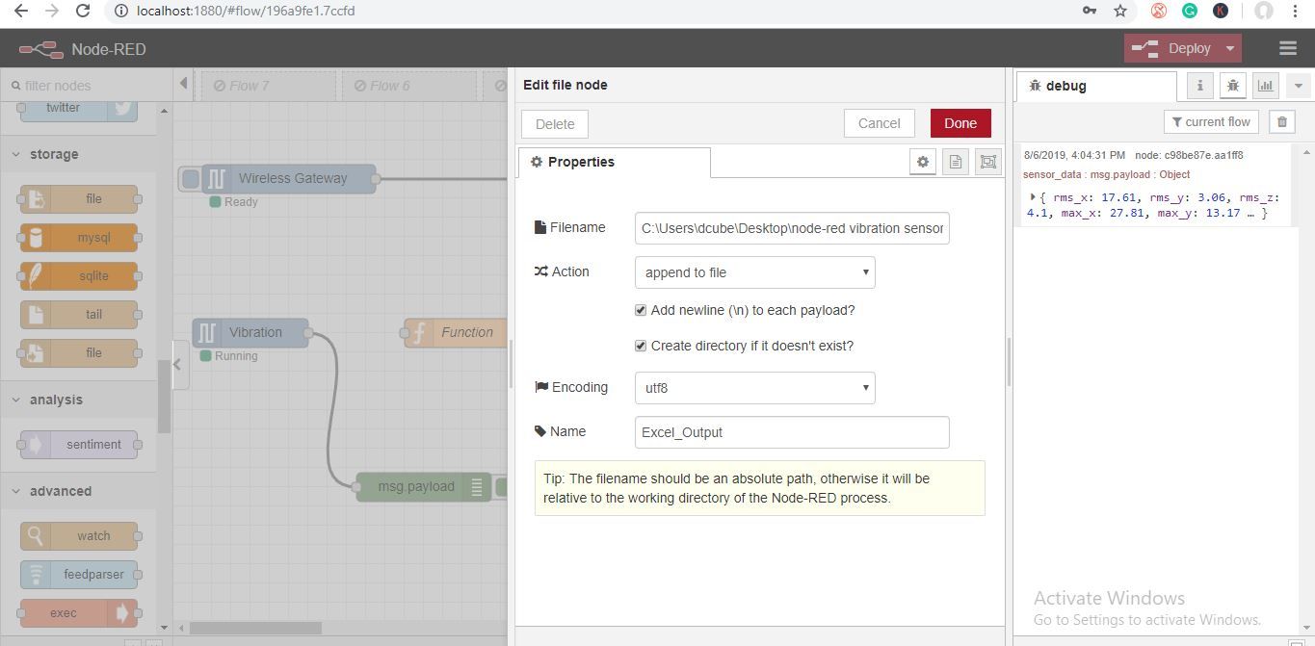Cancel the file node edit
The image size is (1315, 646).
[879, 123]
